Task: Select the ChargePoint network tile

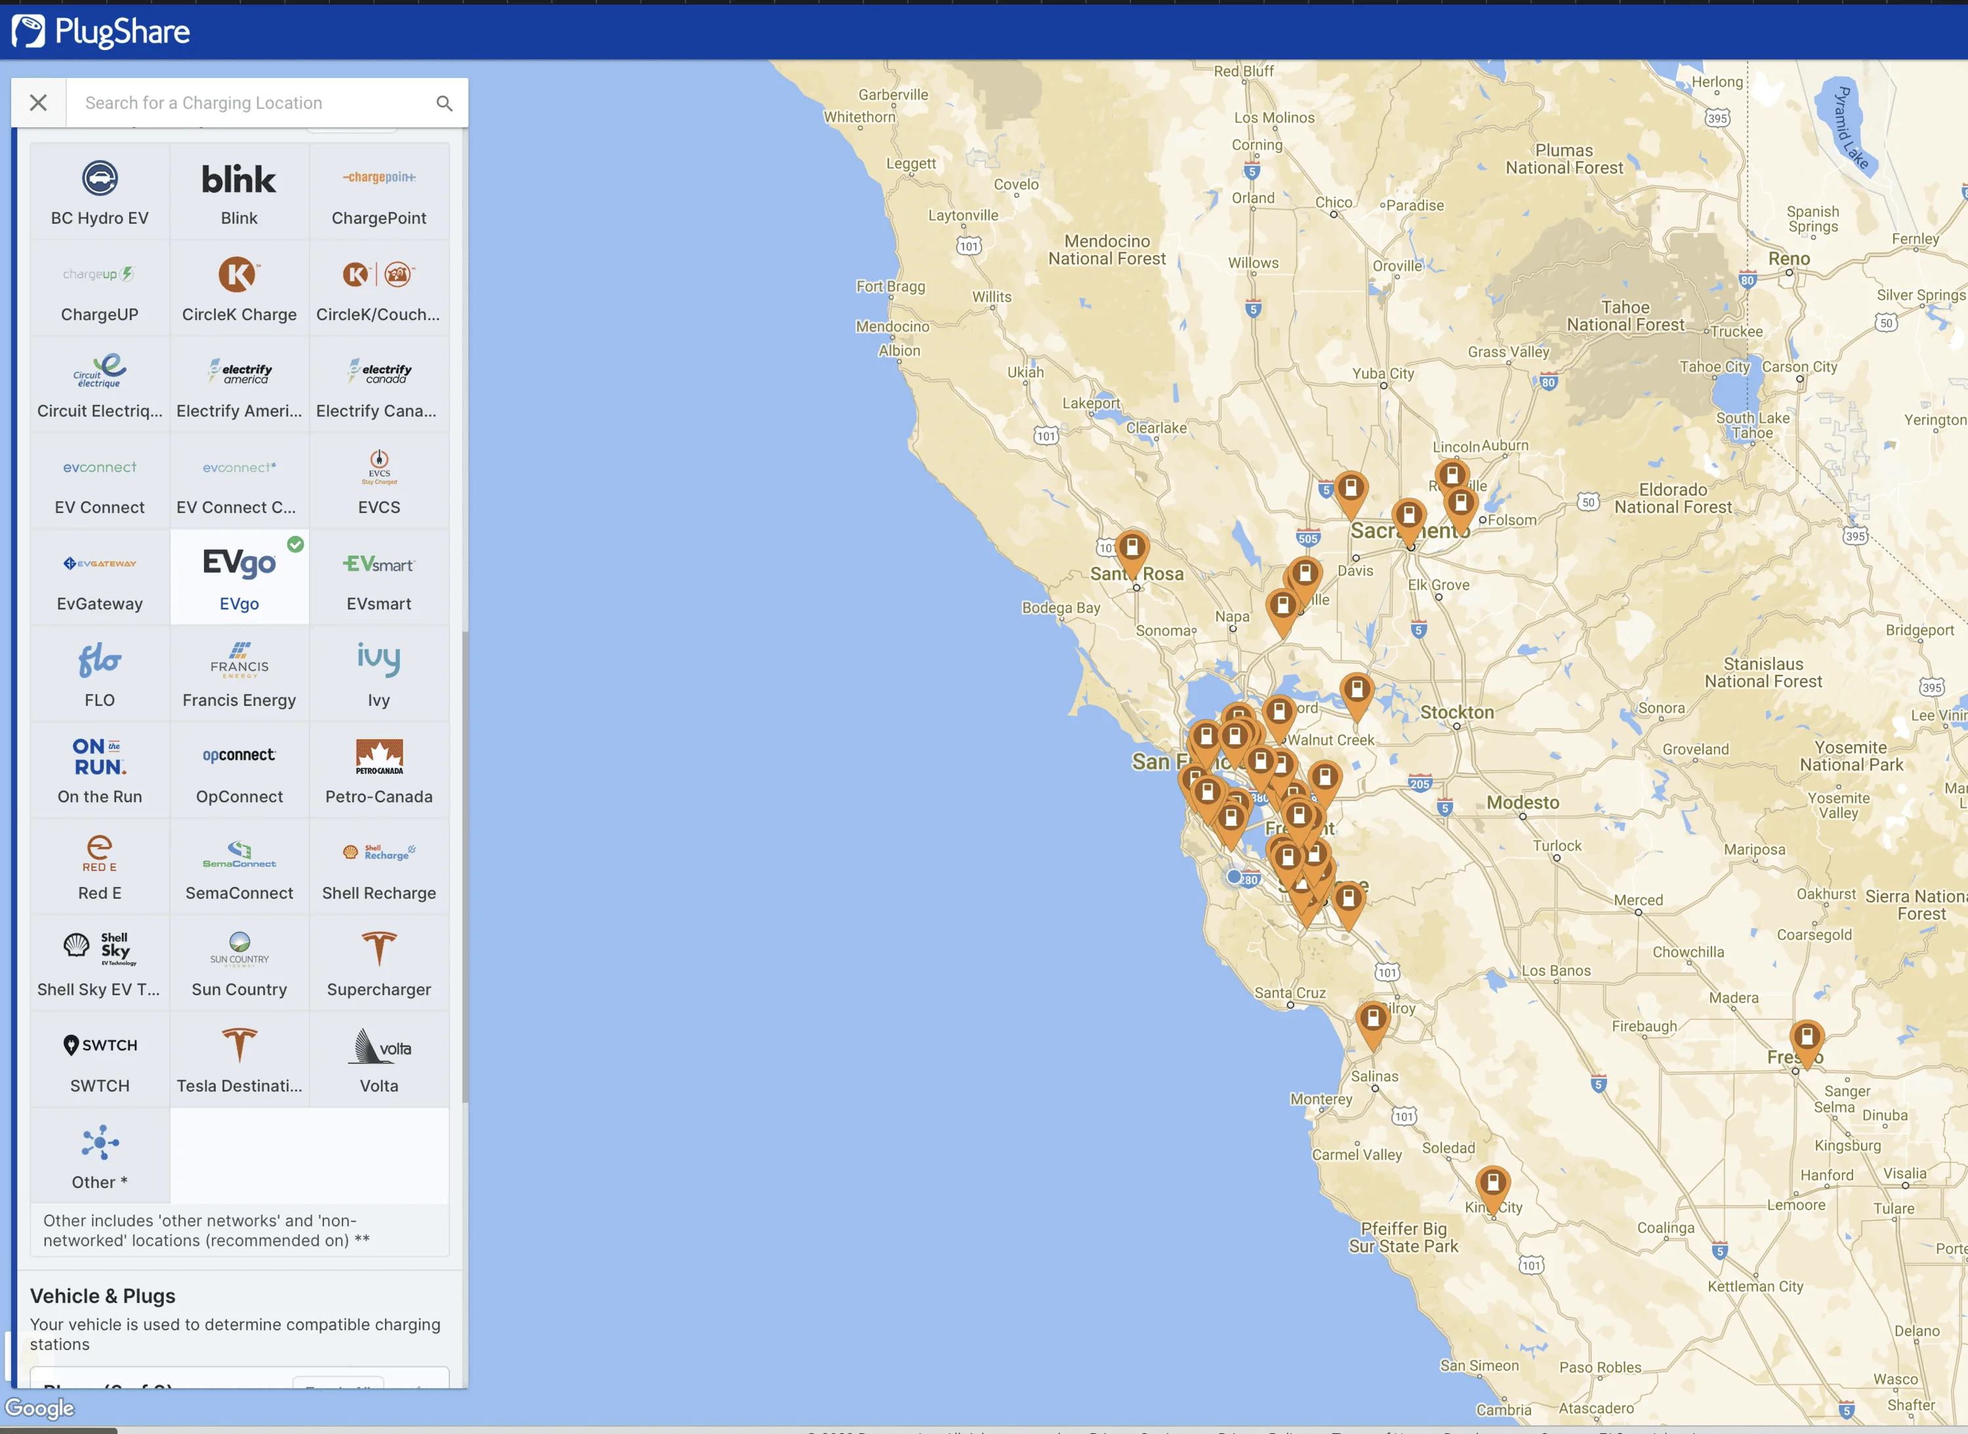Action: coord(379,192)
